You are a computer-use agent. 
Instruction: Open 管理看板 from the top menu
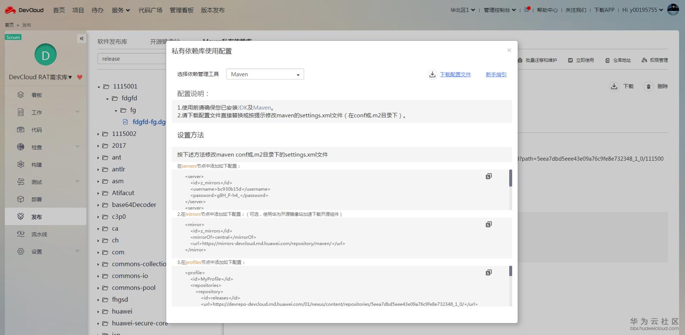181,9
